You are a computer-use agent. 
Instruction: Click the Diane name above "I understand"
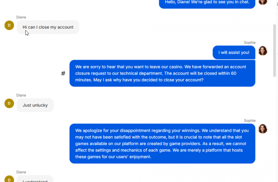[x=21, y=172]
